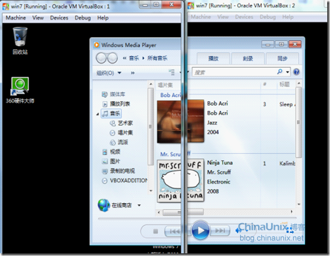This screenshot has width=330, height=256.
Task: Click the Stop playback button
Action: click(155, 231)
